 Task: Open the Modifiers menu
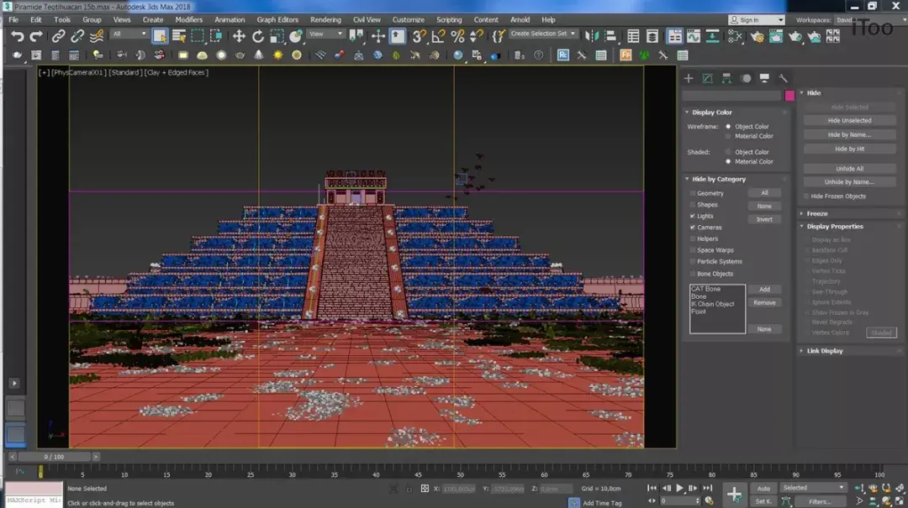[188, 19]
